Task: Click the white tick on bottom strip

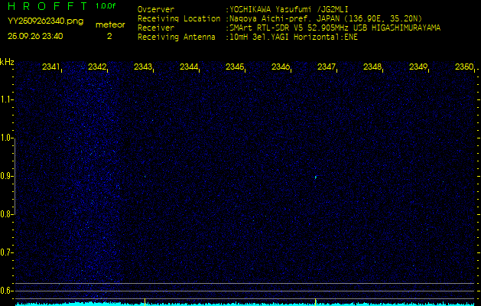Action: [145, 301]
